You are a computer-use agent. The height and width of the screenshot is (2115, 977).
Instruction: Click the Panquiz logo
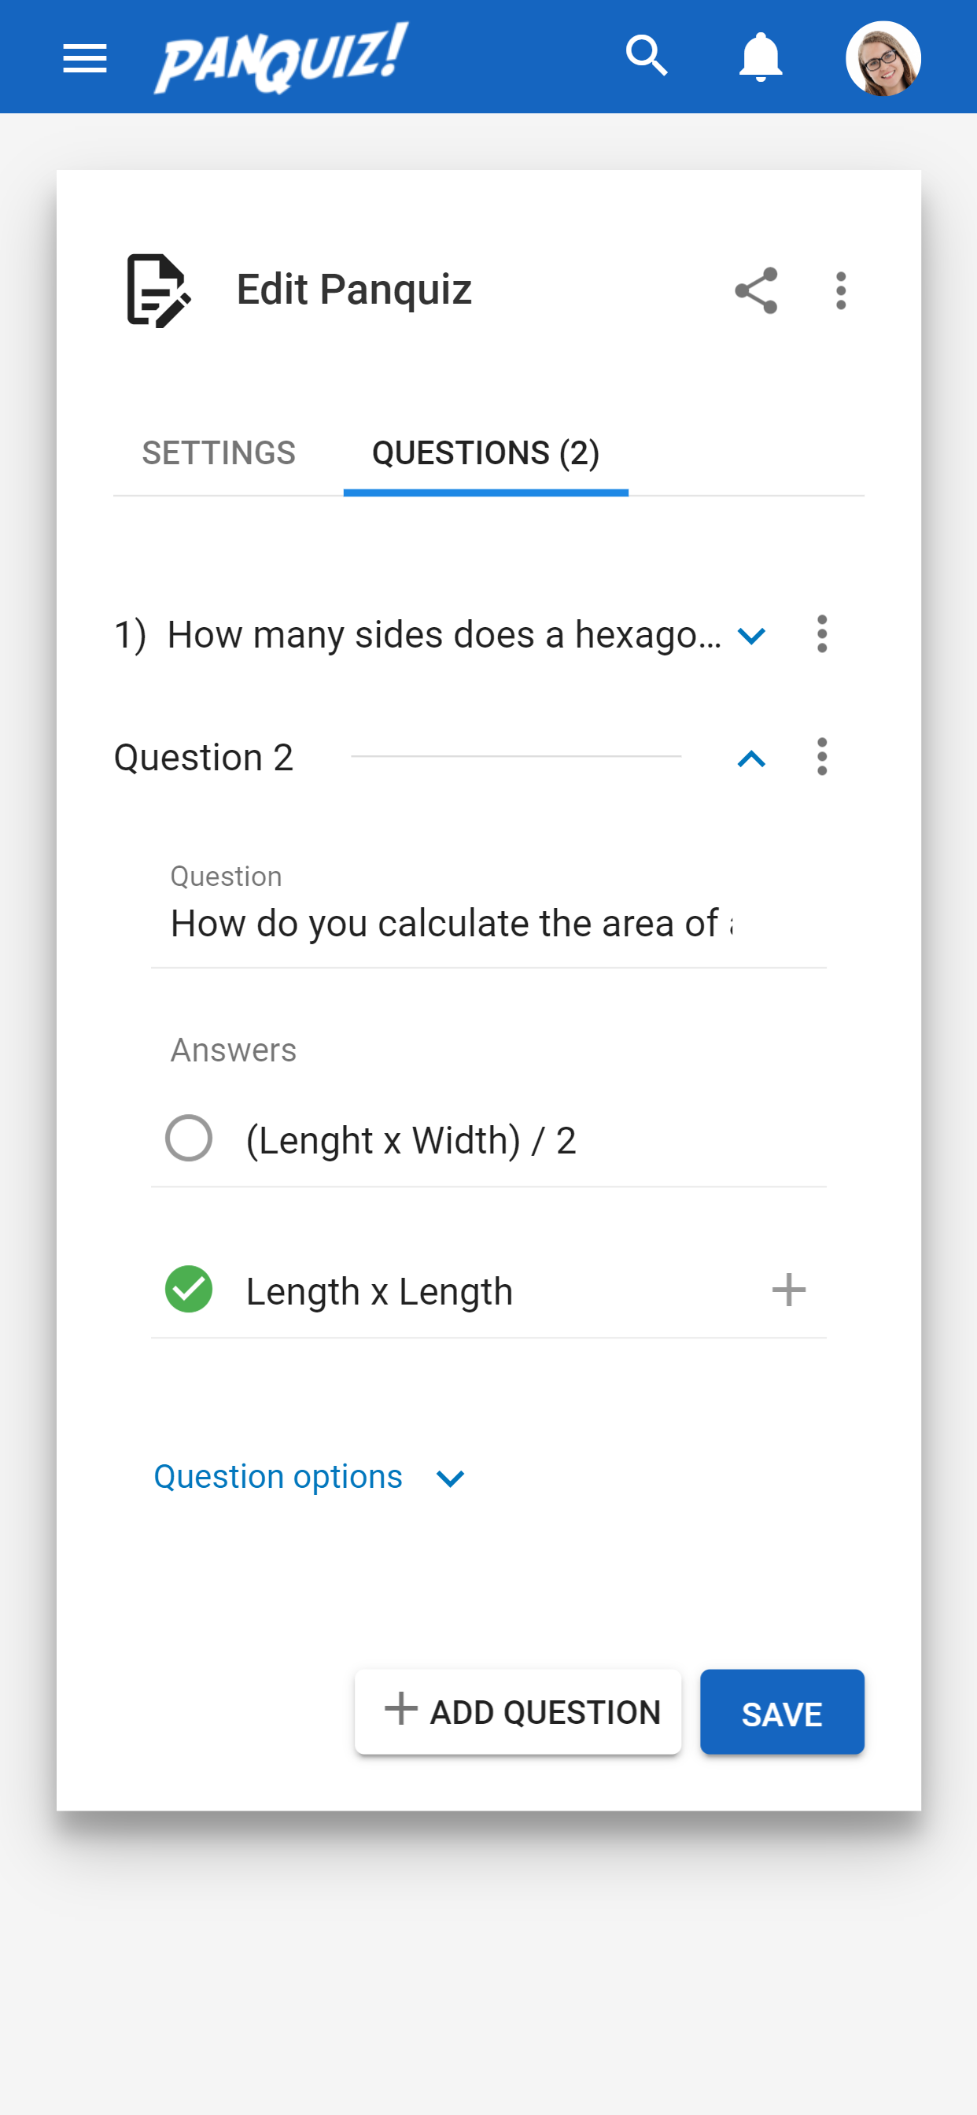pyautogui.click(x=282, y=57)
